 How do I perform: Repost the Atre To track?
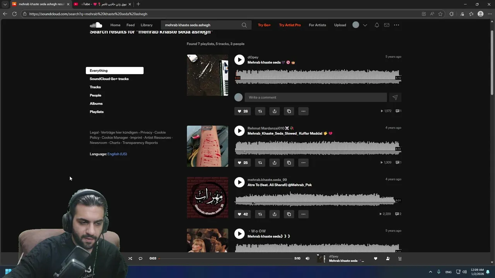(260, 214)
